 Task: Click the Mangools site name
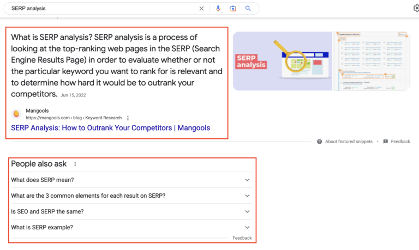(37, 111)
